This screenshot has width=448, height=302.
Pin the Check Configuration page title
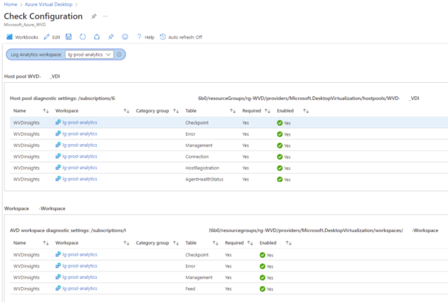[x=94, y=16]
